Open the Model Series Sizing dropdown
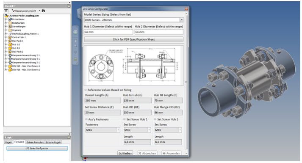The width and height of the screenshot is (302, 163). click(182, 20)
